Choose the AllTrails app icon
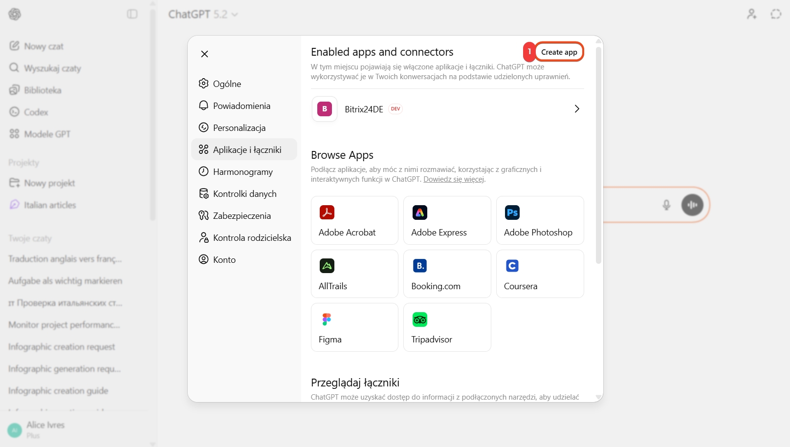 327,266
